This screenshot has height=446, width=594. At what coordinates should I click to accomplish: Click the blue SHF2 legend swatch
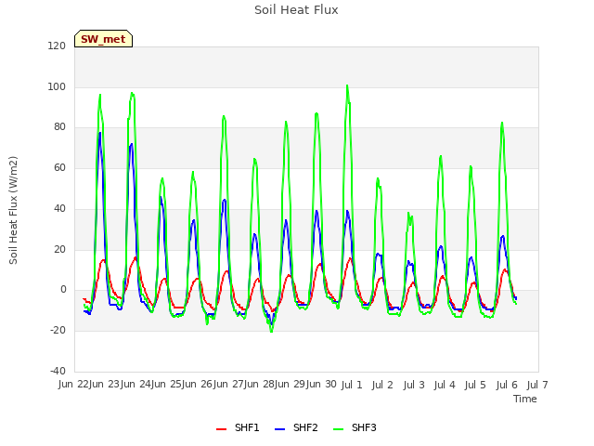point(279,429)
